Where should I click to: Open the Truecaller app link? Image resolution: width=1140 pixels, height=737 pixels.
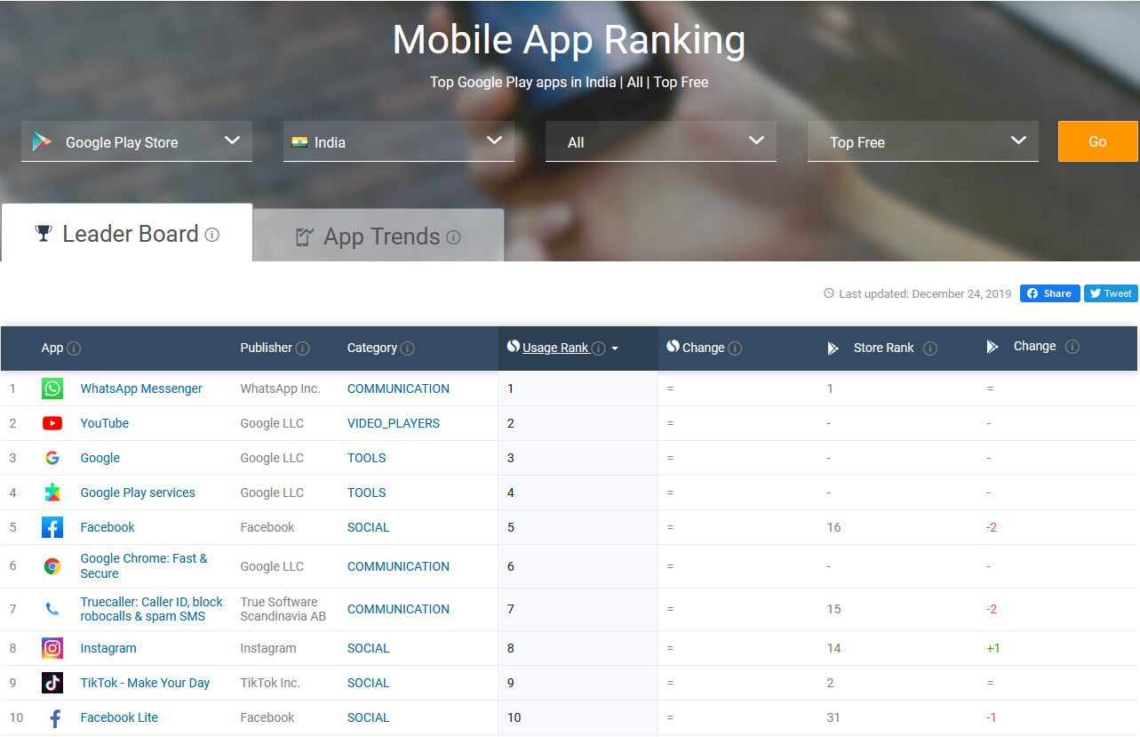click(x=152, y=609)
